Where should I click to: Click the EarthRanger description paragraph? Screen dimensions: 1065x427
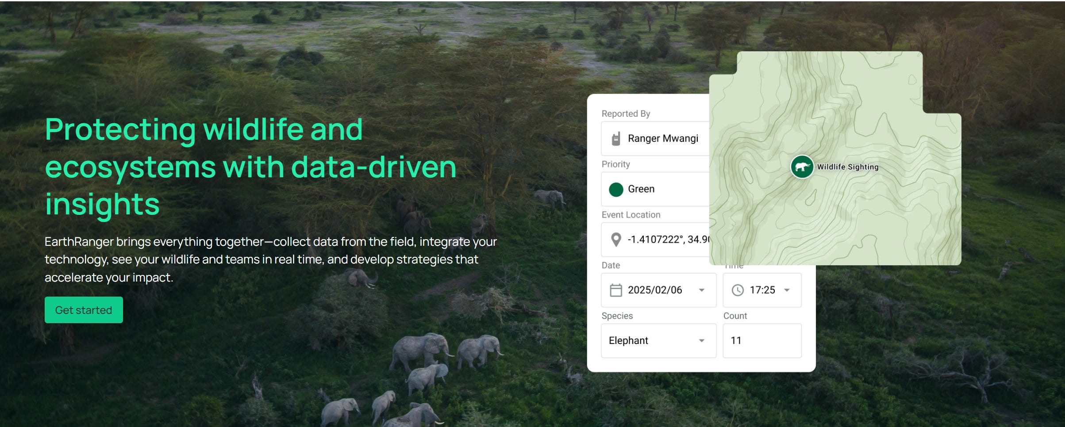[x=271, y=259]
